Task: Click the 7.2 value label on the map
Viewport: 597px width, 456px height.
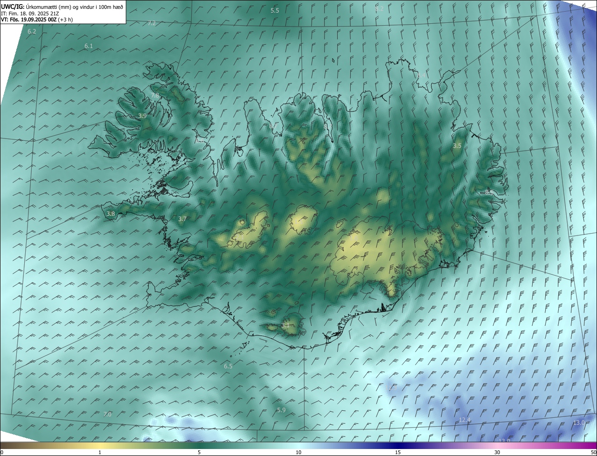Action: click(152, 23)
